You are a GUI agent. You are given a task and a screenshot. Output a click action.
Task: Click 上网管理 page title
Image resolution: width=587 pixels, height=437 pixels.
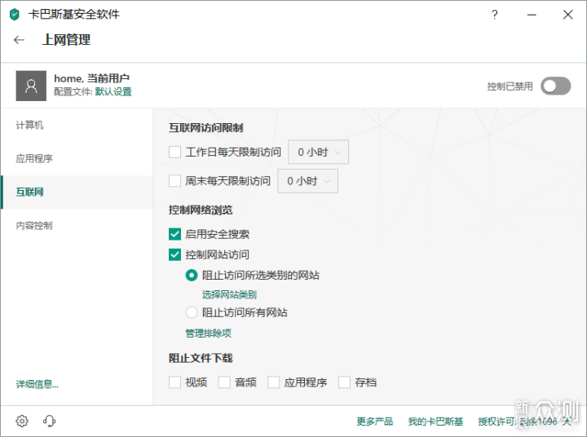[x=66, y=40]
